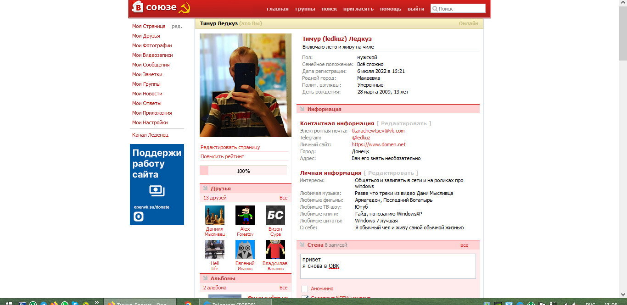The image size is (627, 305).
Task: Click «Все» in the Друзья section
Action: pyautogui.click(x=284, y=198)
